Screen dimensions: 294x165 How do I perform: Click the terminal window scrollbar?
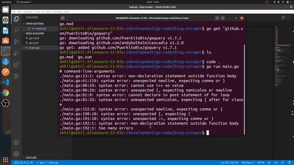tap(244, 89)
